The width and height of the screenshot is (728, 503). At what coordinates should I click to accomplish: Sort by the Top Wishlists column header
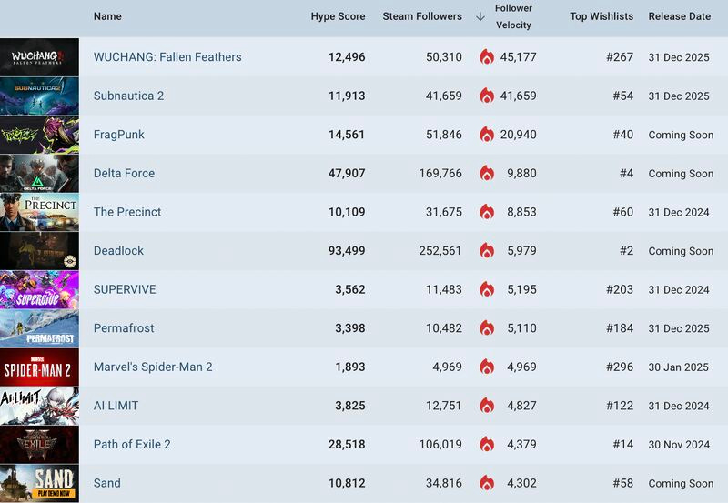tap(602, 16)
